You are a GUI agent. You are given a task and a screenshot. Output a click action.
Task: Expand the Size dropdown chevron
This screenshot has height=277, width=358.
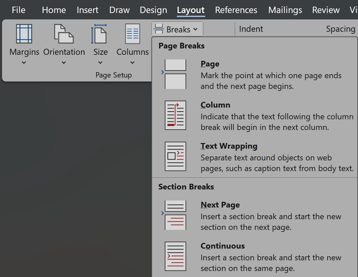coord(100,63)
